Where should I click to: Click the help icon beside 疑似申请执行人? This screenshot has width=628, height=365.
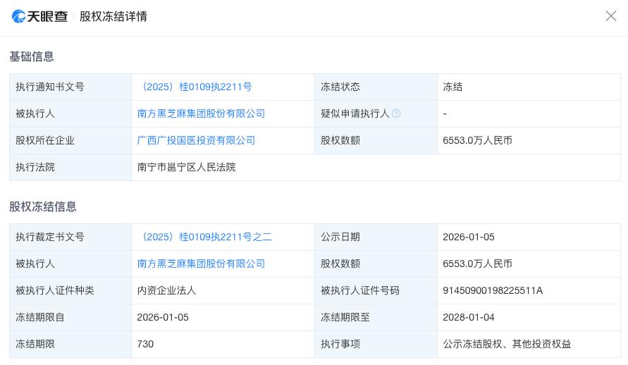[396, 113]
